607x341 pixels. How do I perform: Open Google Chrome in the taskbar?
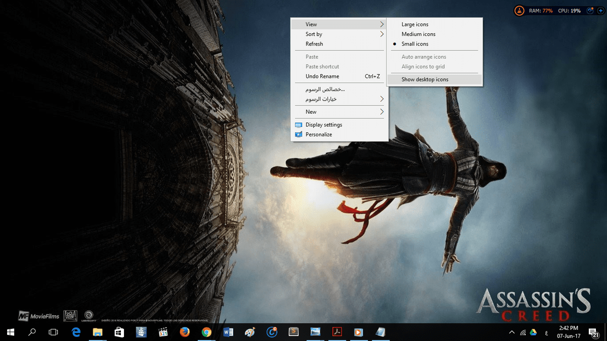pos(206,332)
